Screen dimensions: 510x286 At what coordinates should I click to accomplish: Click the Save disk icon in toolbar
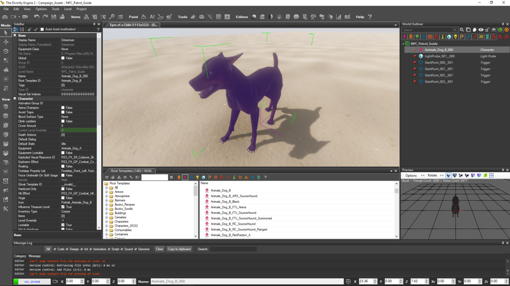54,17
